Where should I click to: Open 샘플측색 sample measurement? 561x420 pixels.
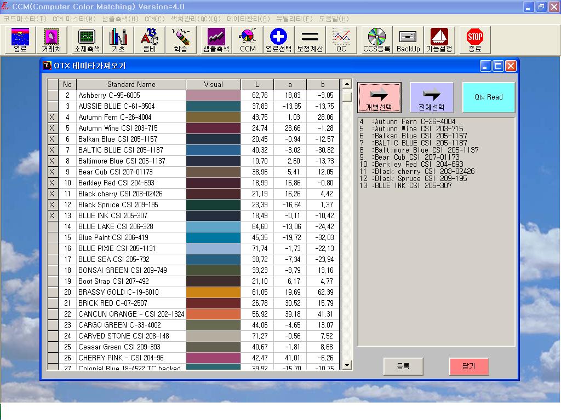pyautogui.click(x=215, y=39)
